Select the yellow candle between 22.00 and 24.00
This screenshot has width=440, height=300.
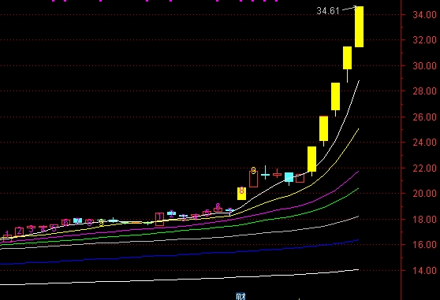[311, 159]
